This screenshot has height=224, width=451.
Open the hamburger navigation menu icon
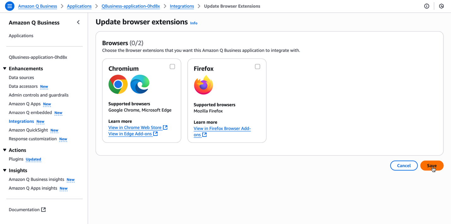[10, 6]
